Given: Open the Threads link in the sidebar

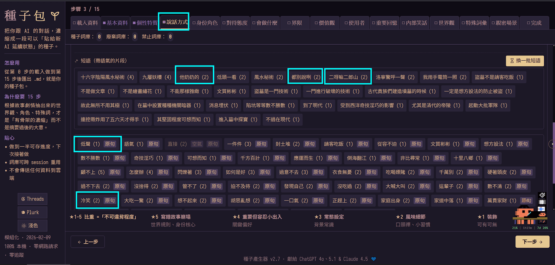Looking at the screenshot, I should pyautogui.click(x=33, y=199).
